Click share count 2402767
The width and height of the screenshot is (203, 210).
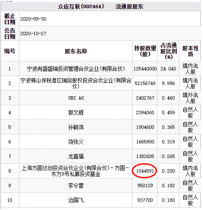coord(145,98)
